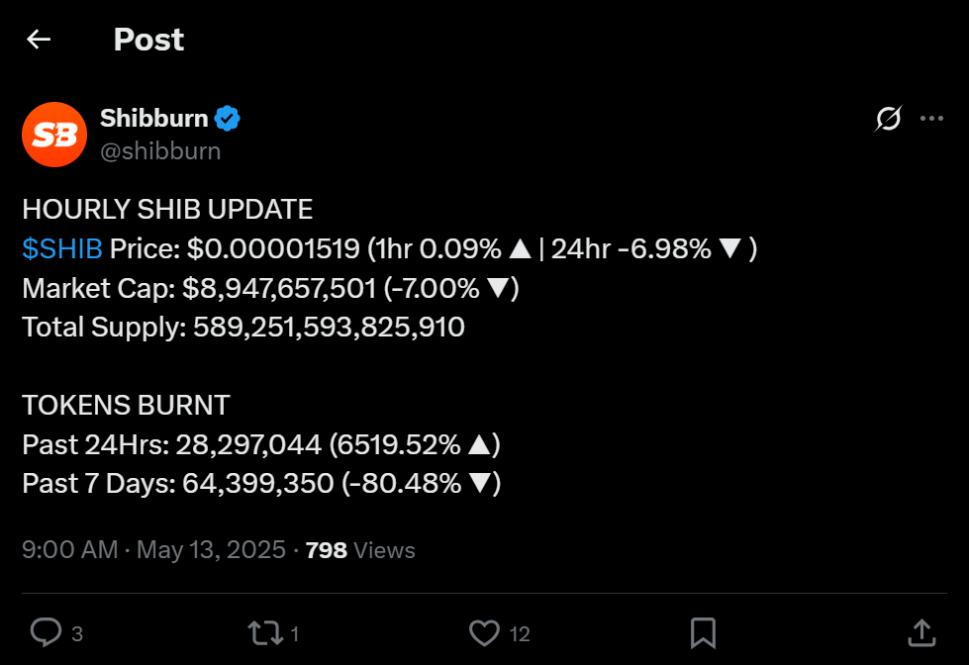Screen dimensions: 969x665
Task: Click the Grok explain post icon
Action: pyautogui.click(x=888, y=120)
